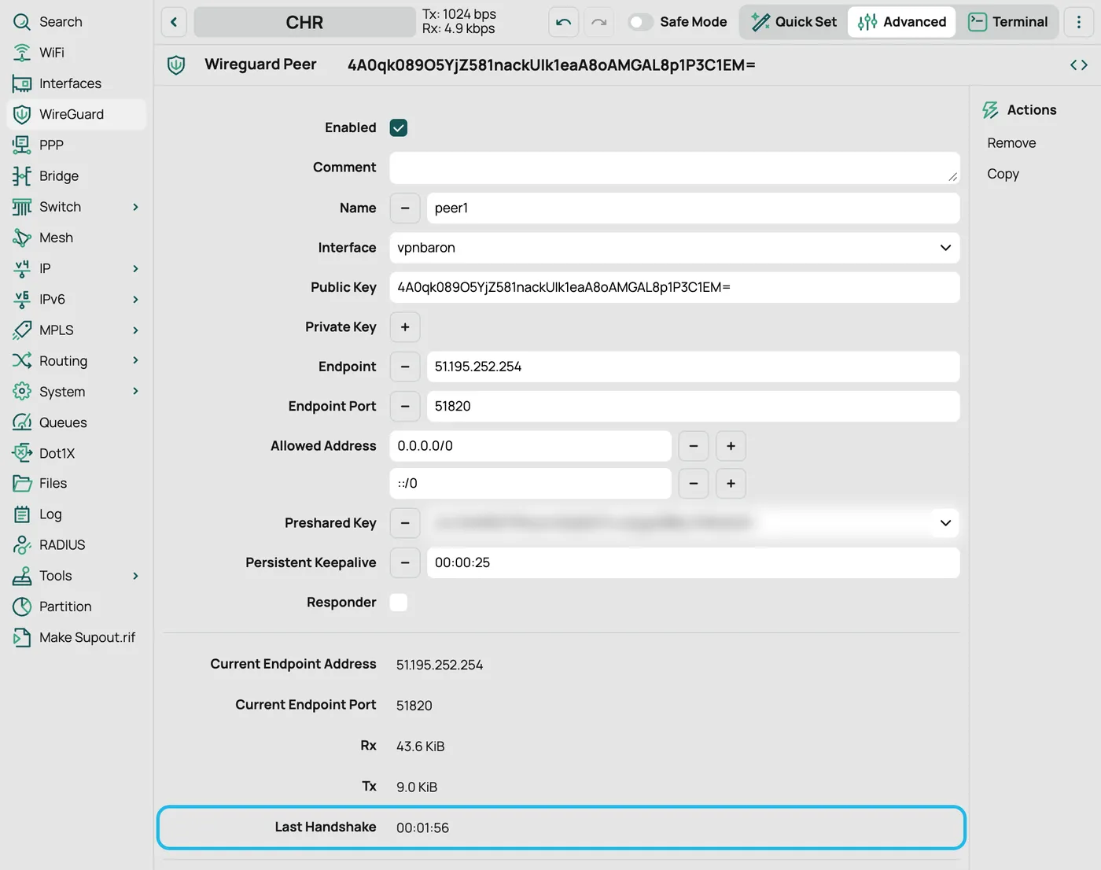The image size is (1101, 870).
Task: Open Dot1X page
Action: [x=44, y=453]
